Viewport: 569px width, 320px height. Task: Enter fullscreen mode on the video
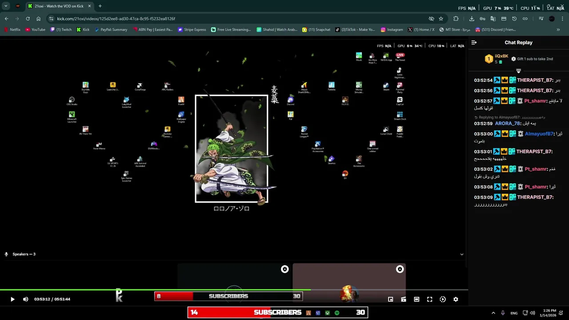(429, 299)
